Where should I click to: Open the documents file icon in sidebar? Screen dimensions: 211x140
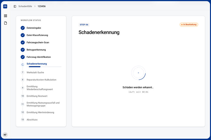pyautogui.click(x=5, y=23)
